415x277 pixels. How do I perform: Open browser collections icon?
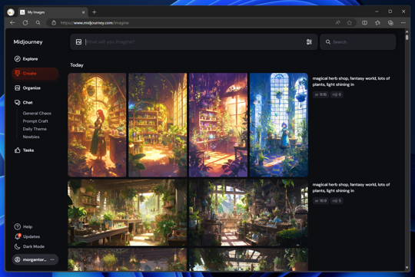click(390, 23)
